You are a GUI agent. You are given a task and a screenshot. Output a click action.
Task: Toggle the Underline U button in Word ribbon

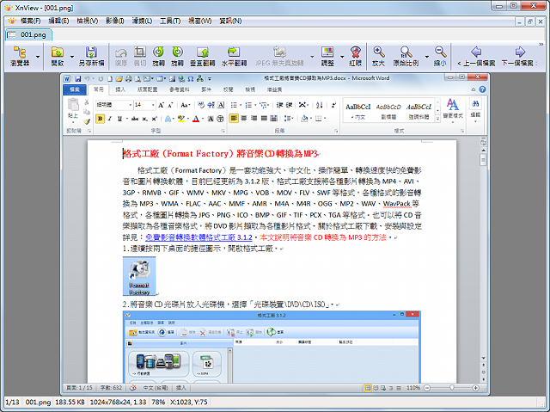click(120, 119)
